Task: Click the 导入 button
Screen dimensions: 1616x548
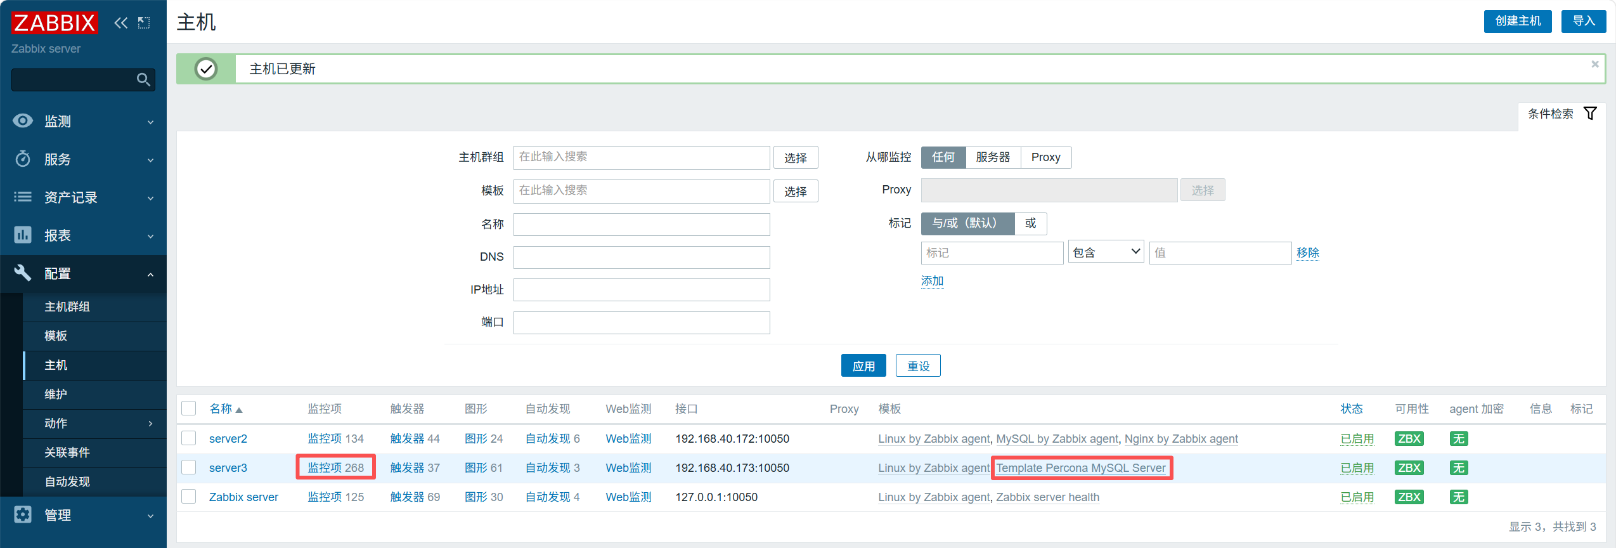Action: coord(1584,21)
